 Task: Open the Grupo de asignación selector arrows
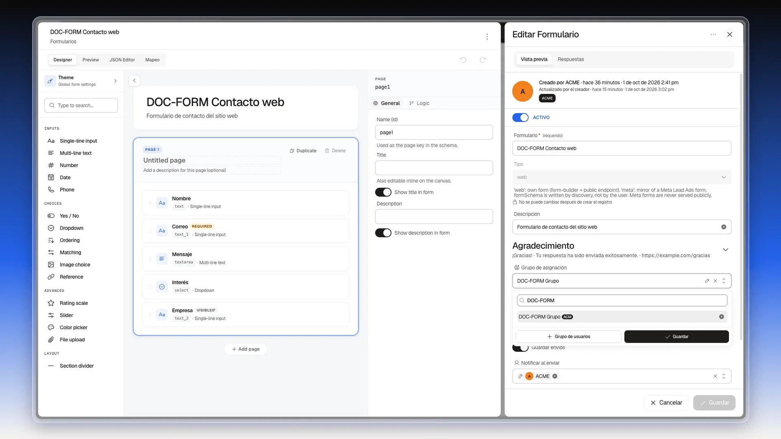[724, 281]
